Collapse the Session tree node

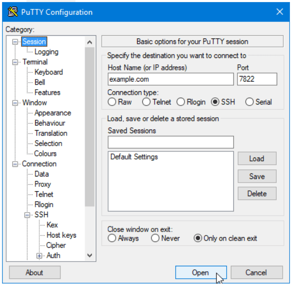click(15, 42)
